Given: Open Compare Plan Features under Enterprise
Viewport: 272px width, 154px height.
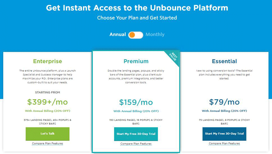Looking at the screenshot, I should pos(48,143).
